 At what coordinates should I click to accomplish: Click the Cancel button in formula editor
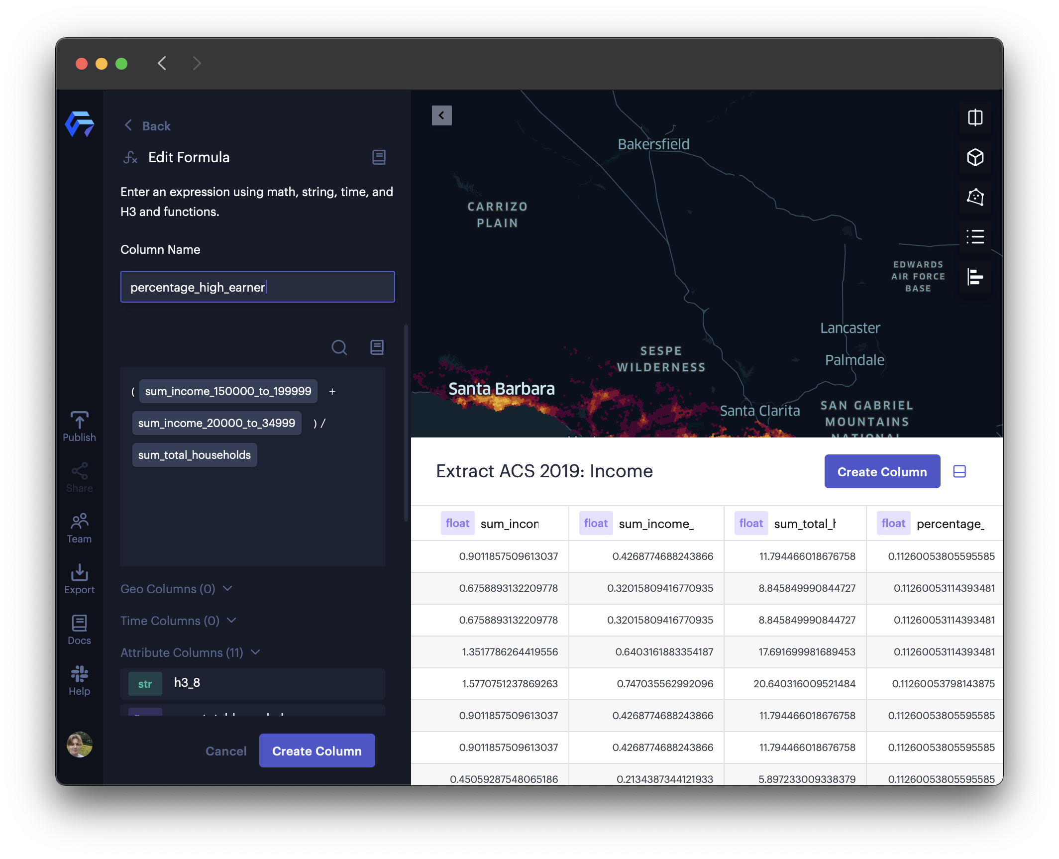[226, 751]
